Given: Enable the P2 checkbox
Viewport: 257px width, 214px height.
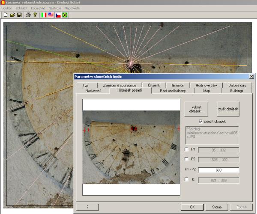Looking at the screenshot, I should coord(186,159).
